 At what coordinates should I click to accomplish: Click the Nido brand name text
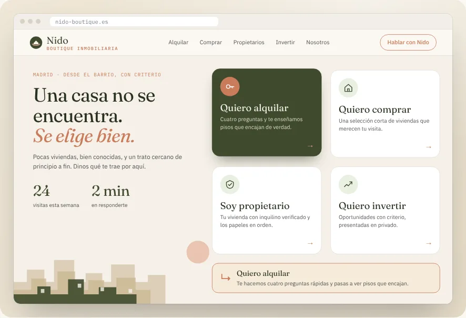pos(57,41)
